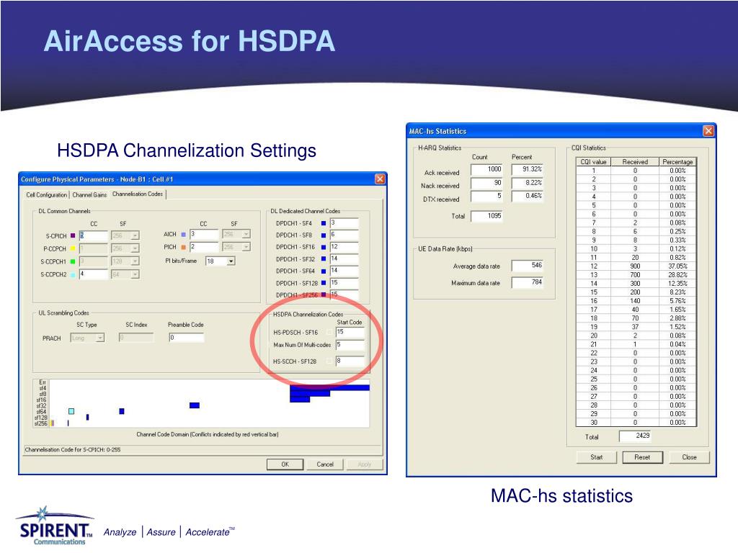
Task: Click the Close button in MAC-hs Statistics
Action: pyautogui.click(x=689, y=457)
